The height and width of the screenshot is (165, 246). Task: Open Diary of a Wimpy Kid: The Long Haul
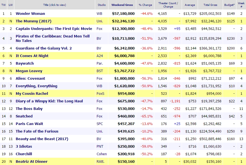49,101
